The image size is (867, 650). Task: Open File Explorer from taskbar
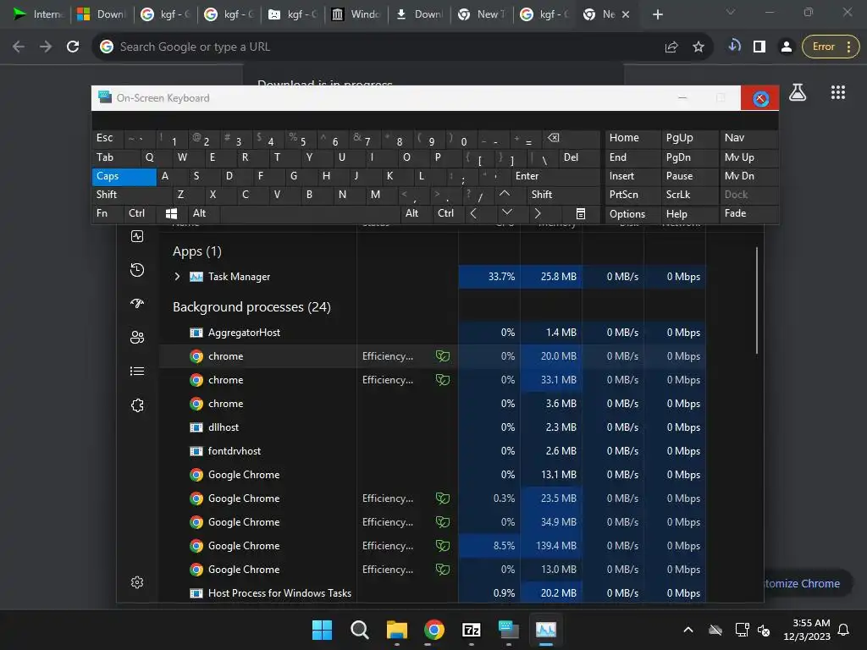pos(397,630)
